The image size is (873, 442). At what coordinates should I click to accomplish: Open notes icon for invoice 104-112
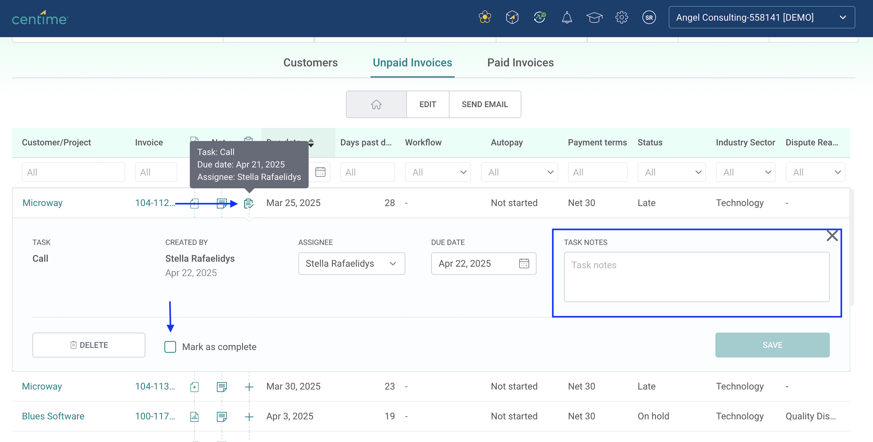point(222,203)
